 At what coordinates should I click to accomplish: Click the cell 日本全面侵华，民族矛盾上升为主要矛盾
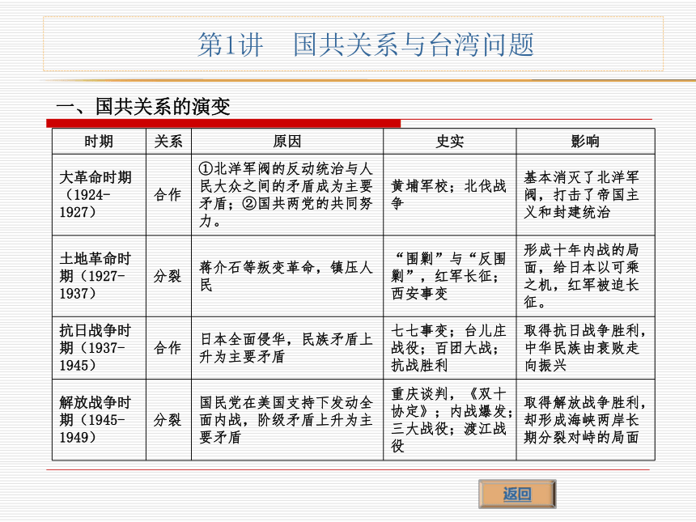click(287, 347)
